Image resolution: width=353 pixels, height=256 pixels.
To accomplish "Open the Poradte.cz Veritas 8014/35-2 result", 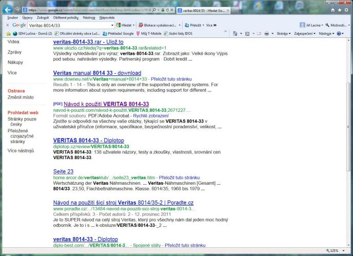I will click(x=123, y=203).
